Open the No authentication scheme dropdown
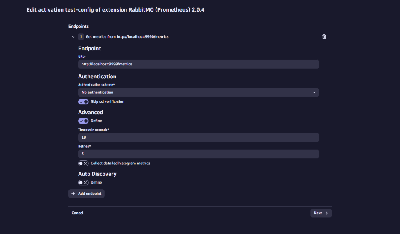This screenshot has width=400, height=234. tap(198, 92)
